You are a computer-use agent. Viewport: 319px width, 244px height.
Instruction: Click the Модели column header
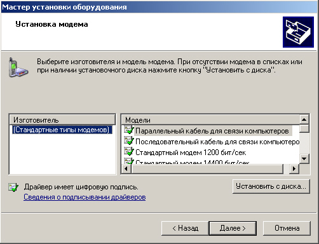210,120
